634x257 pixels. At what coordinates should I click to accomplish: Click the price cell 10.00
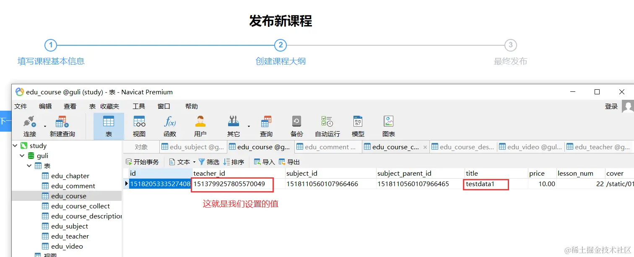[542, 184]
